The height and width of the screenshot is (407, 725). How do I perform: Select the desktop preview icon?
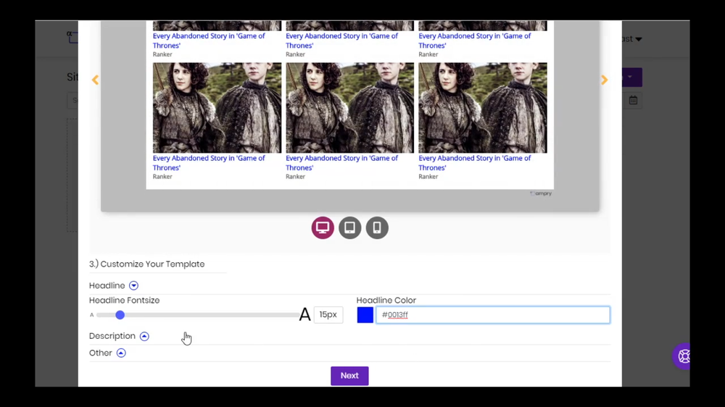[x=323, y=227]
